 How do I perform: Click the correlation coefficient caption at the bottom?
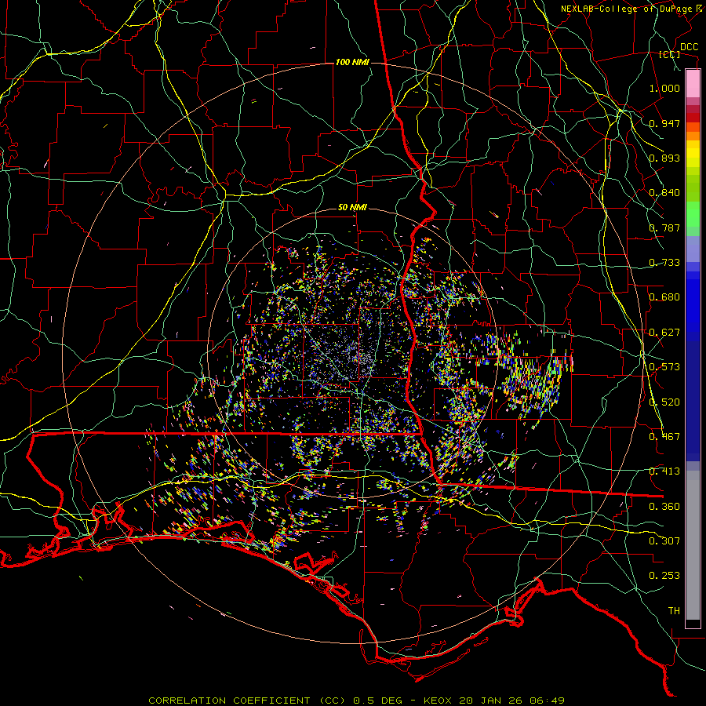coord(356,701)
